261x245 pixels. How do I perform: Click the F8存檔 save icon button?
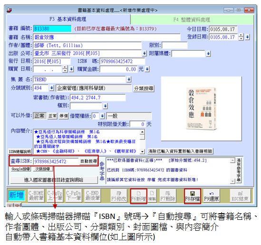tap(193, 196)
